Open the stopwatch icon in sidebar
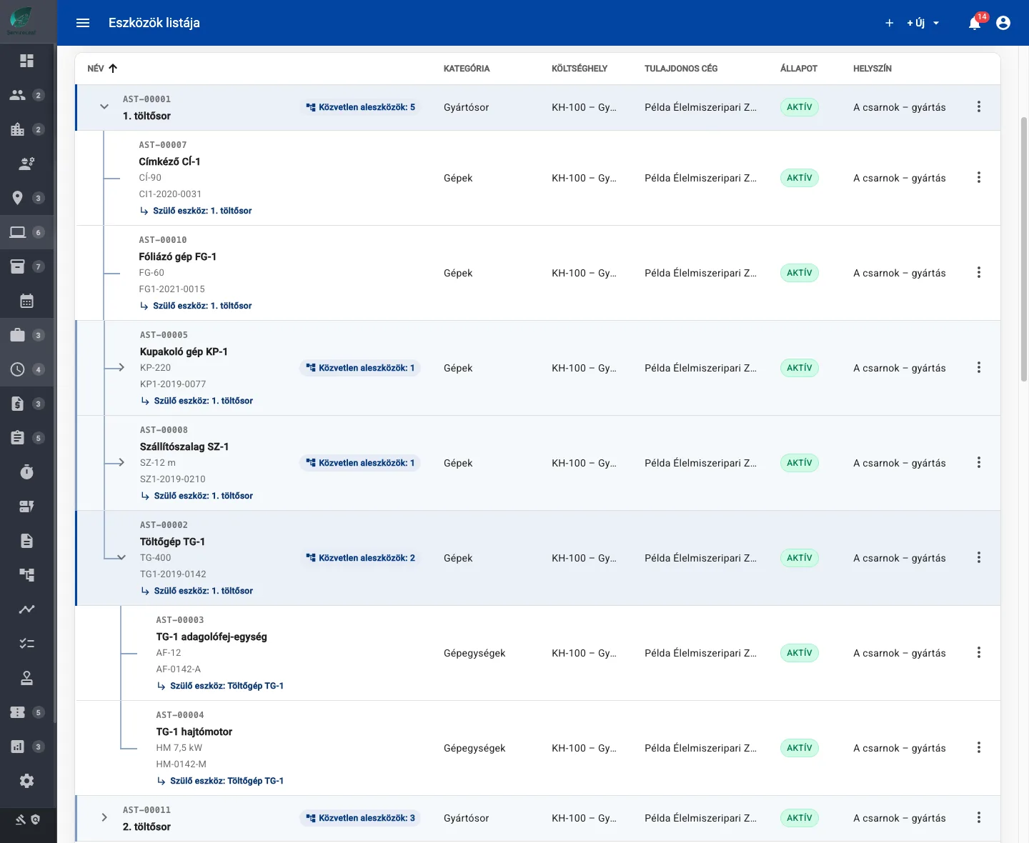1029x843 pixels. coord(26,472)
